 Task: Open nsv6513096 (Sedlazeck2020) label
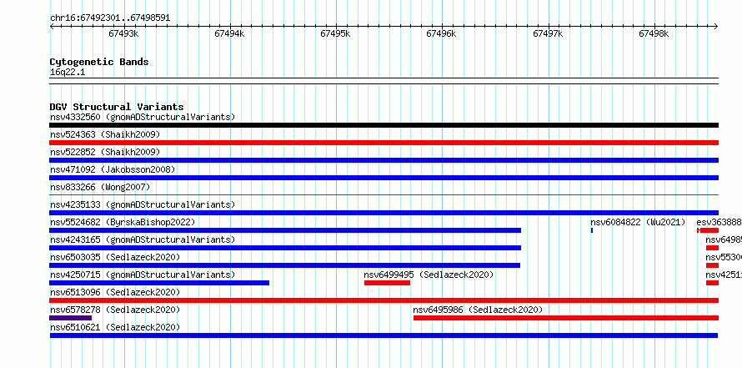click(x=115, y=292)
